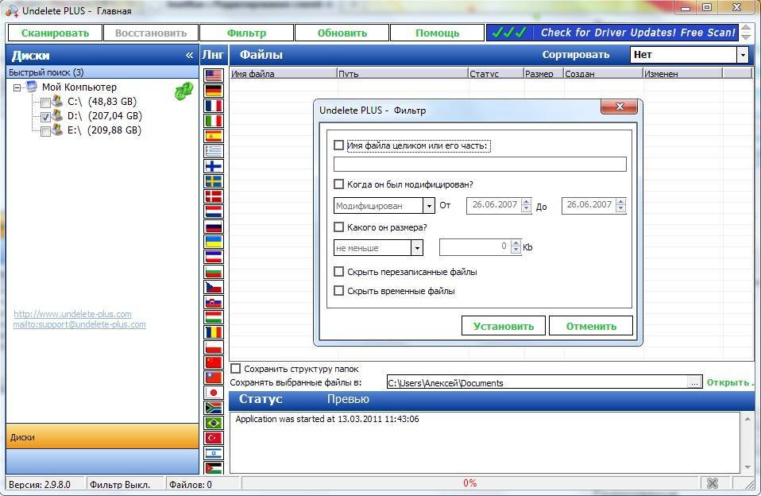Uncheck the D:\ drive checkbox
The height and width of the screenshot is (496, 761).
(45, 117)
